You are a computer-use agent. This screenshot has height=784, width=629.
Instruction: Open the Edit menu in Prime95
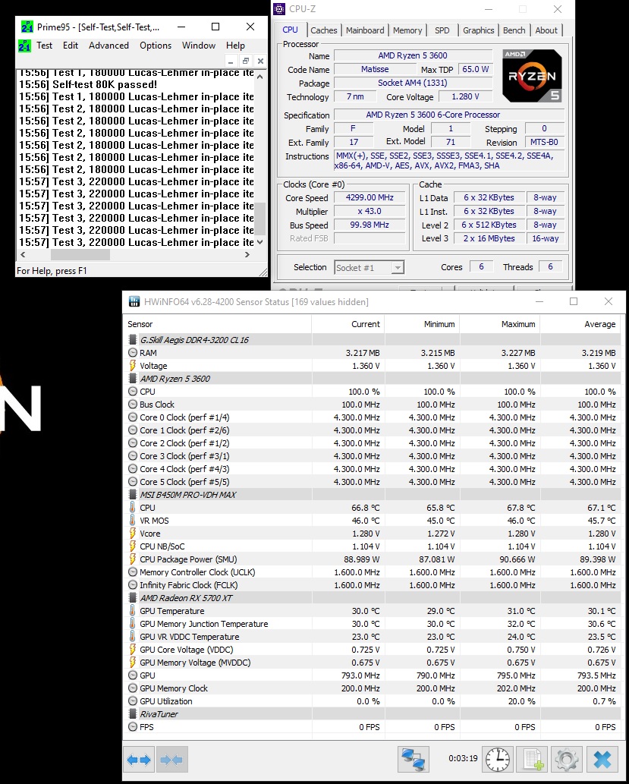click(71, 46)
